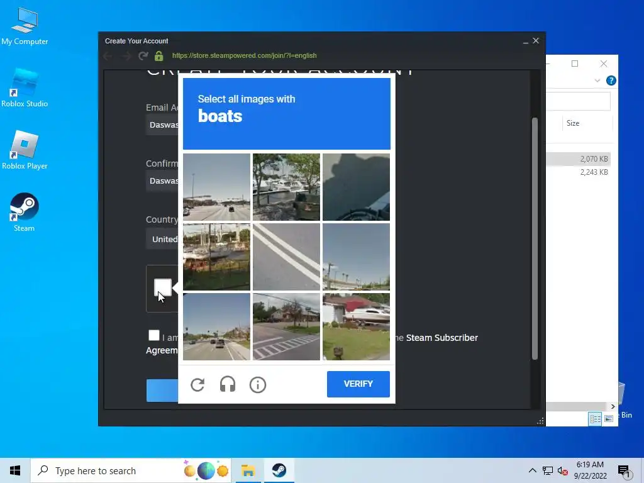Screen dimensions: 644x483
Task: Select the highway with traffic sign tile
Action: pyautogui.click(x=216, y=187)
